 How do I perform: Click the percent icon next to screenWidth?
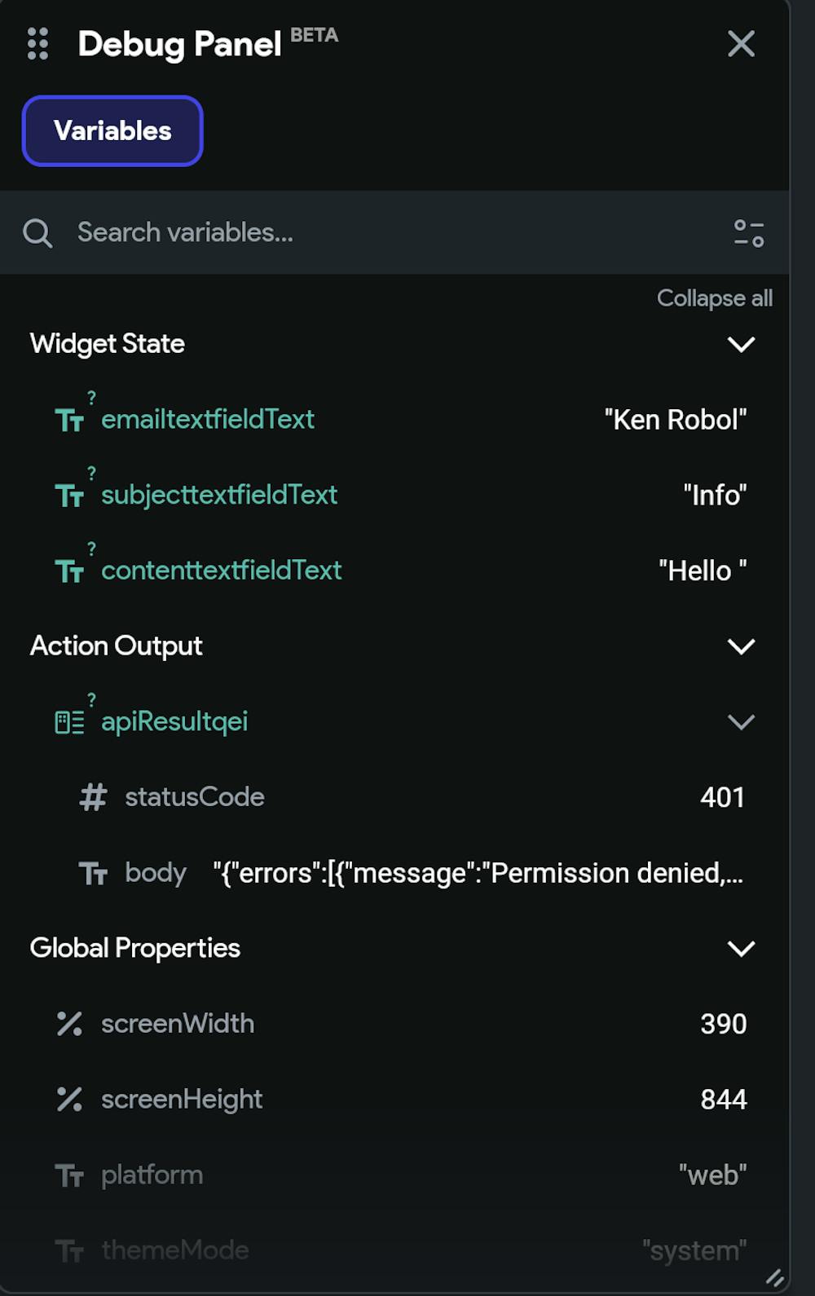point(69,1024)
